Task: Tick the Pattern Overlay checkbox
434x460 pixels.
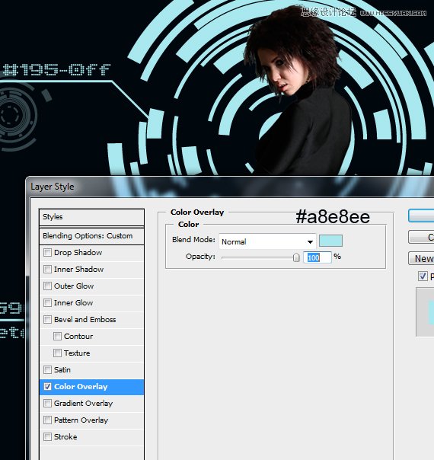Action: click(x=47, y=420)
